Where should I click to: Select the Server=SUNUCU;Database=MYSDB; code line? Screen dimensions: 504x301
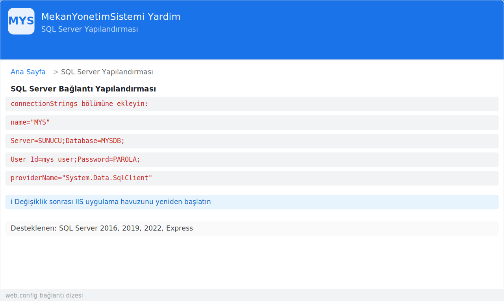[x=252, y=141]
